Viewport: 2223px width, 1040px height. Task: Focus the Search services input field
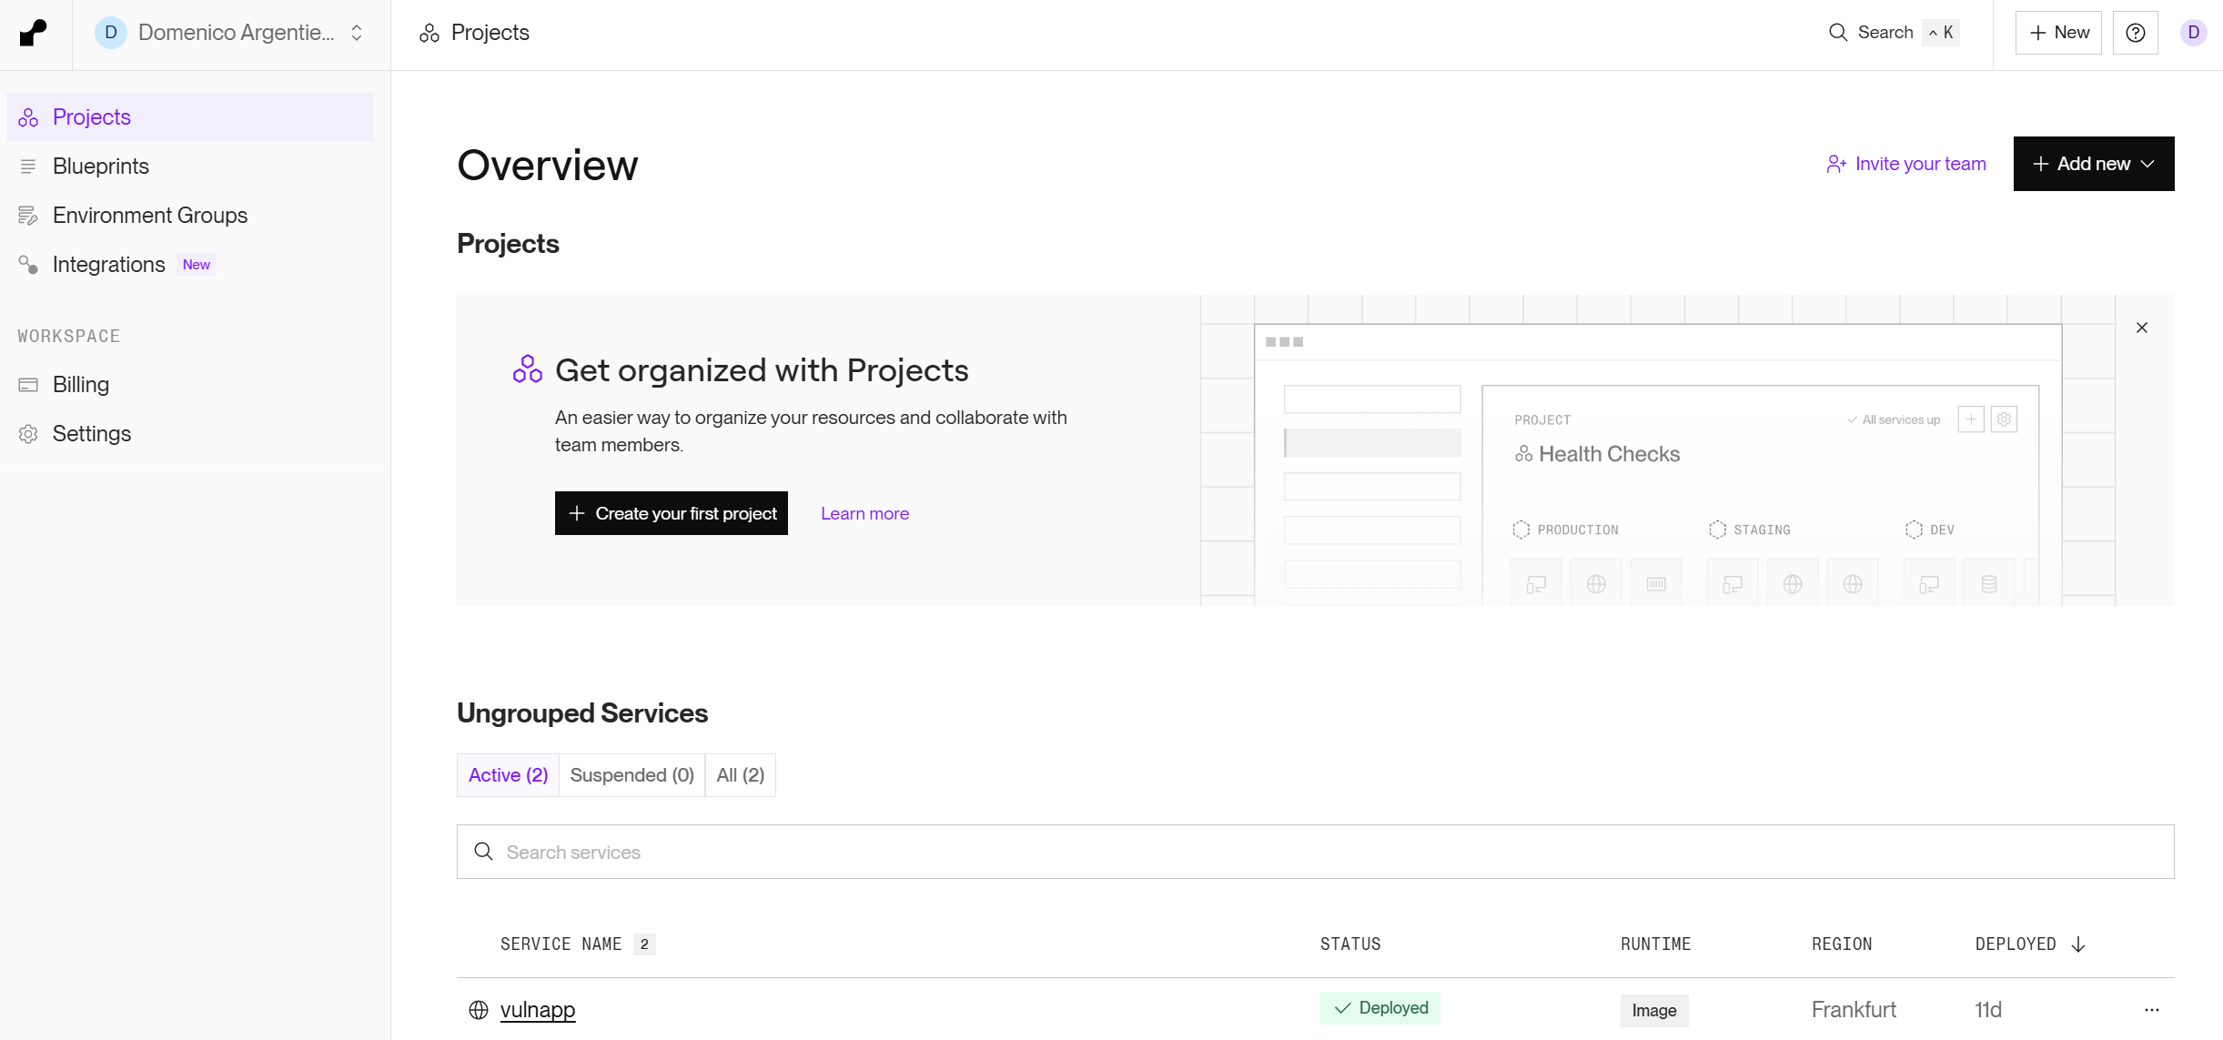(x=1315, y=852)
